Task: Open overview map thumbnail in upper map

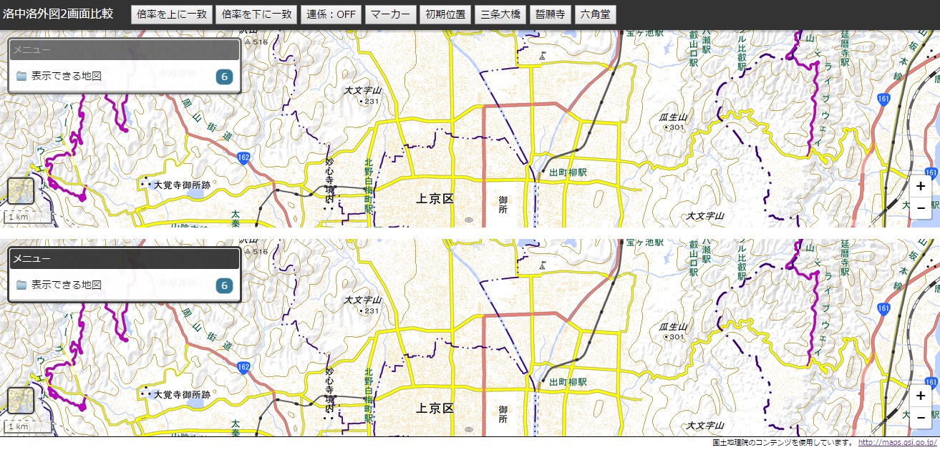Action: pyautogui.click(x=20, y=191)
